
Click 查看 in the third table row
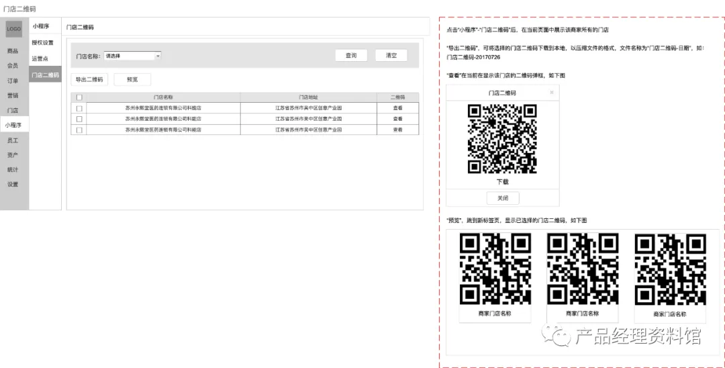[x=397, y=130]
